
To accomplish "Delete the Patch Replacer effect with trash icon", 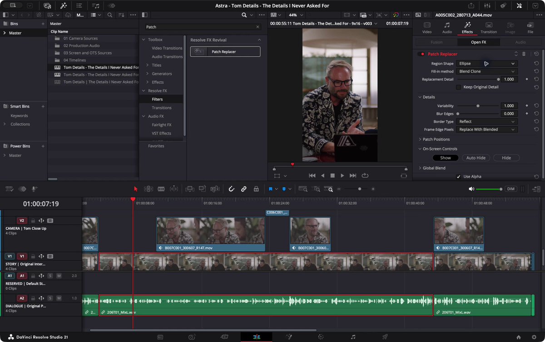I will tap(524, 54).
